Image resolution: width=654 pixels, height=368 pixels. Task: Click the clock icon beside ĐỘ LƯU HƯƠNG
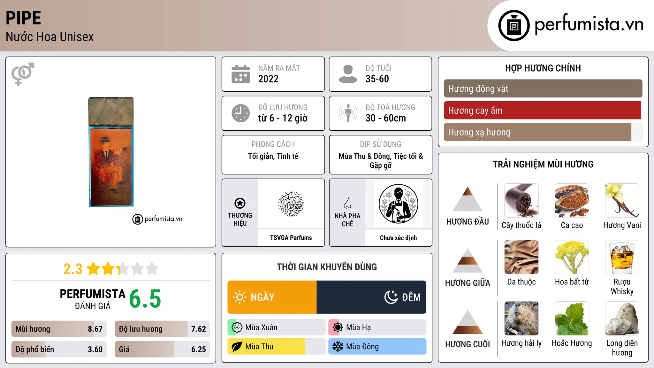(x=241, y=113)
